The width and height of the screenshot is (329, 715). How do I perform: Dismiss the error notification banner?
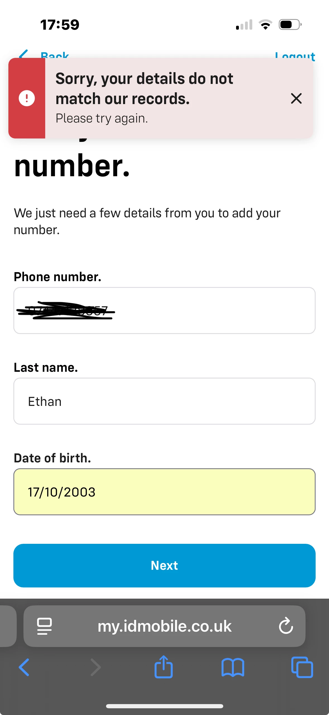(x=296, y=98)
